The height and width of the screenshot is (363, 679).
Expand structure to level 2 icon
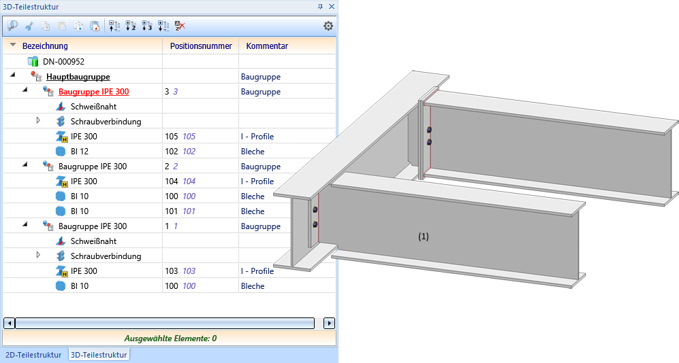131,26
